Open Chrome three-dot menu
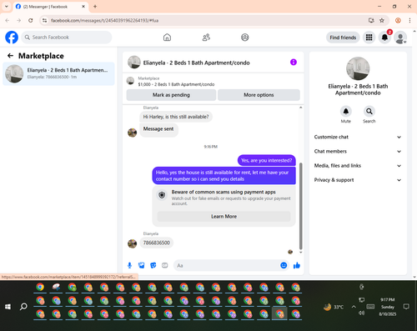 tap(409, 20)
